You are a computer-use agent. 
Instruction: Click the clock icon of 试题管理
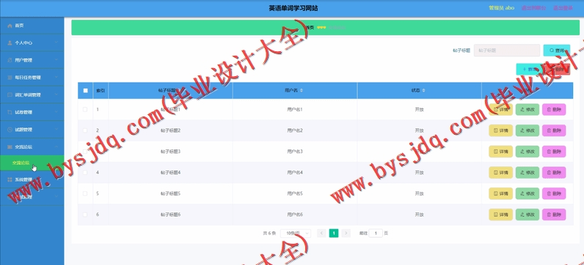10,130
